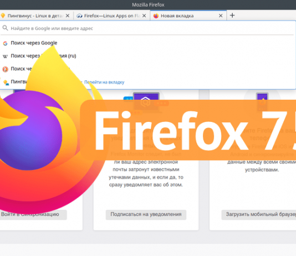
Task: Click the Пингвинус favicon in suggestion row
Action: tap(6, 82)
